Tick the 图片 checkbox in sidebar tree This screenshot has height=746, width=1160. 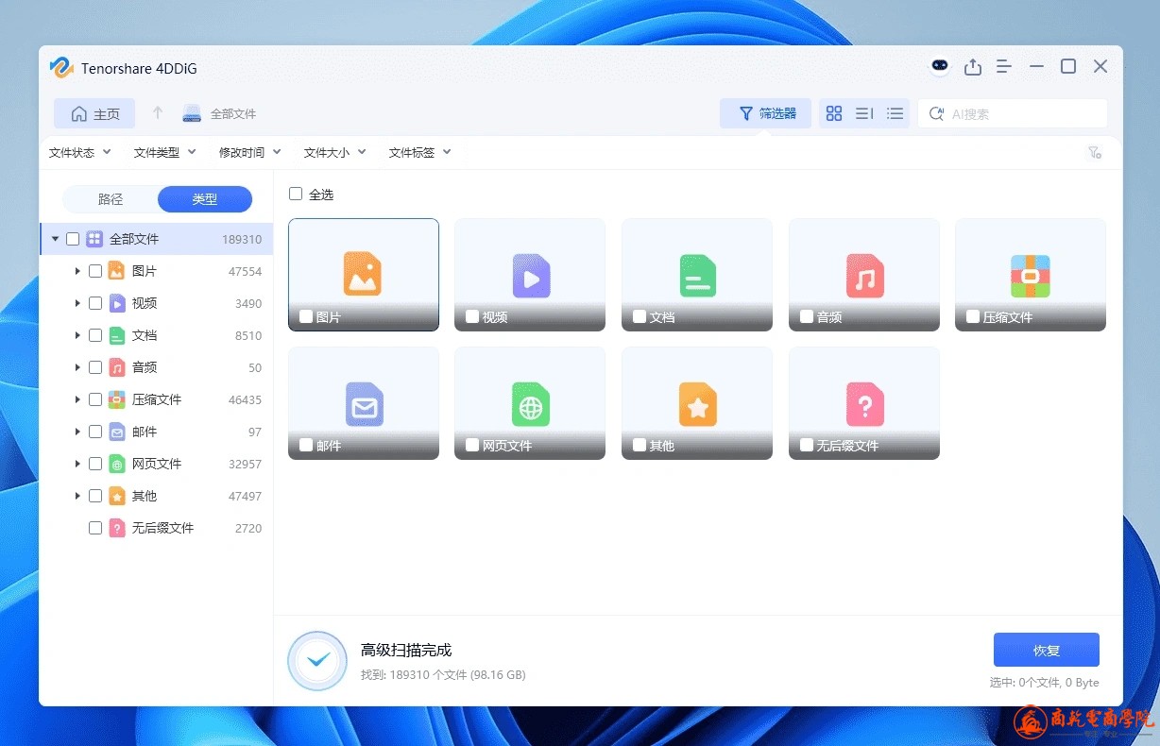pyautogui.click(x=95, y=271)
